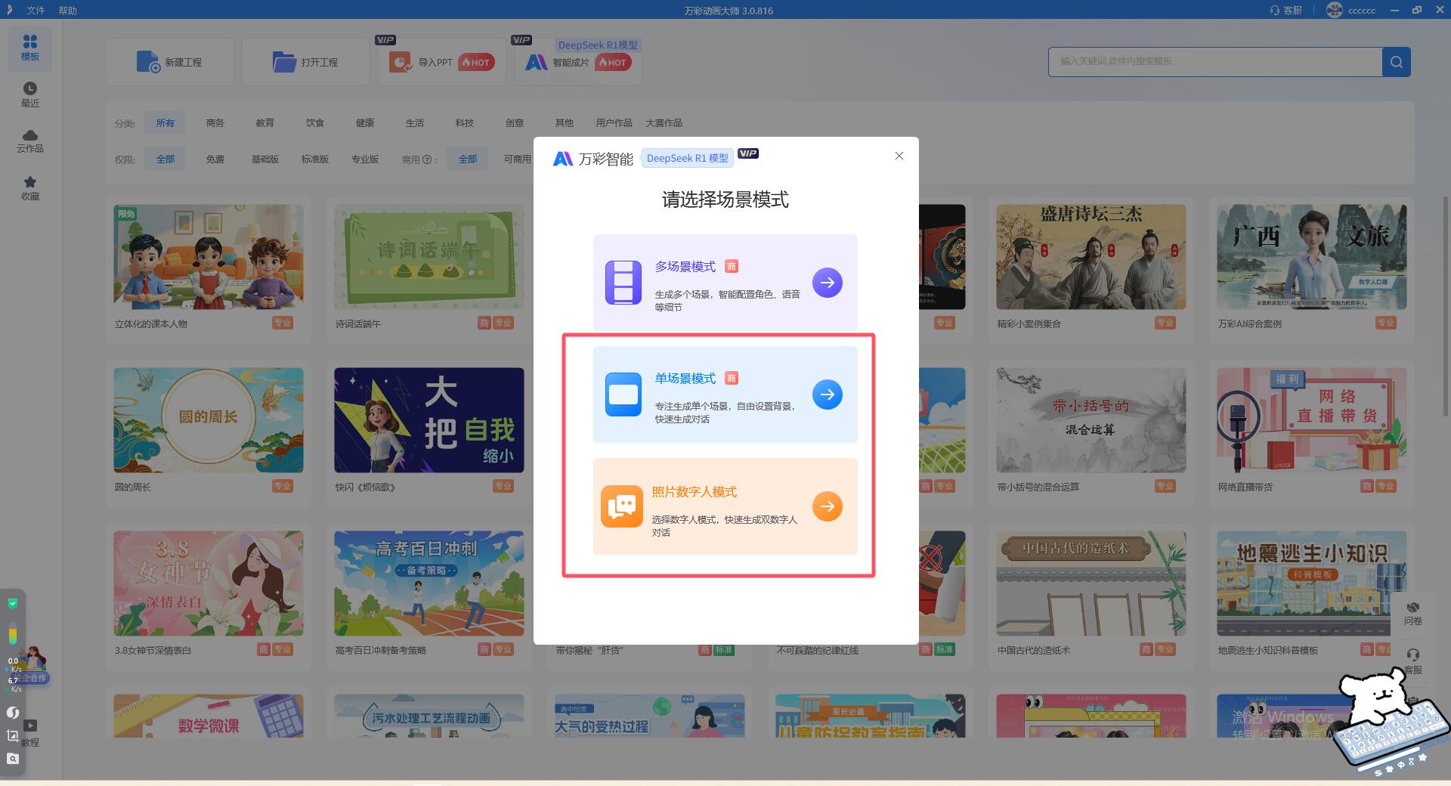This screenshot has width=1451, height=786.
Task: Open the 最近 recent sidebar icon
Action: pyautogui.click(x=30, y=94)
